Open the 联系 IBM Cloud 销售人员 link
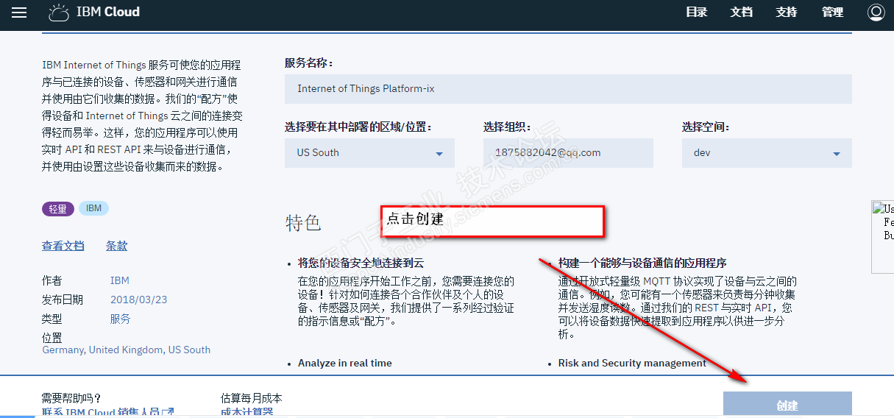Viewport: 894px width, 418px height. (x=107, y=413)
